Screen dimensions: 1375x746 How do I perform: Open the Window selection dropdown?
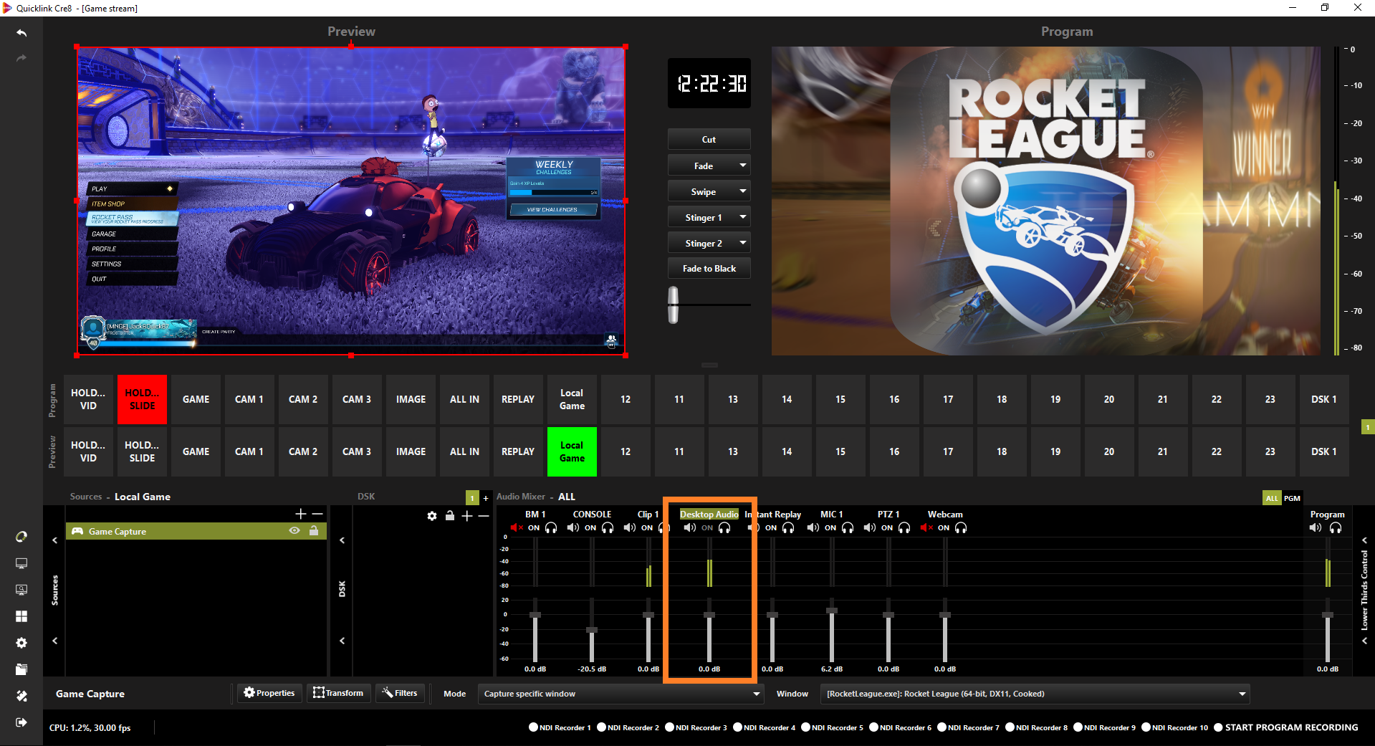click(x=1035, y=694)
